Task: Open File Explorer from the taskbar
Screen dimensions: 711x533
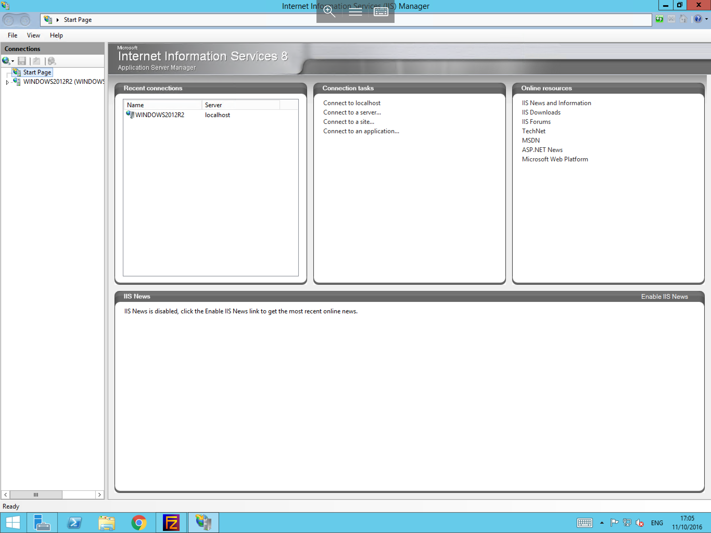Action: click(x=107, y=523)
